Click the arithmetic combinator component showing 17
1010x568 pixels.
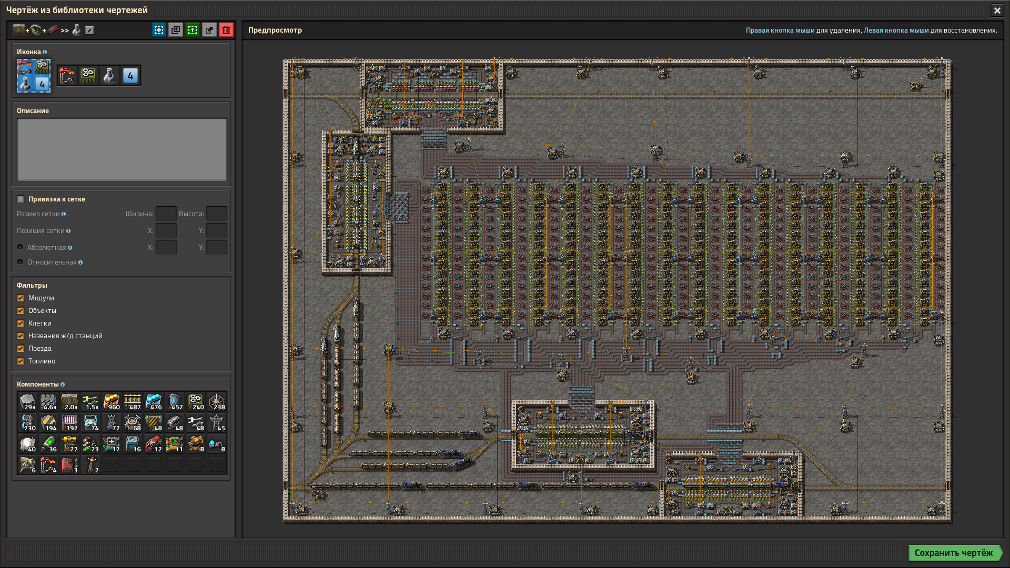112,444
